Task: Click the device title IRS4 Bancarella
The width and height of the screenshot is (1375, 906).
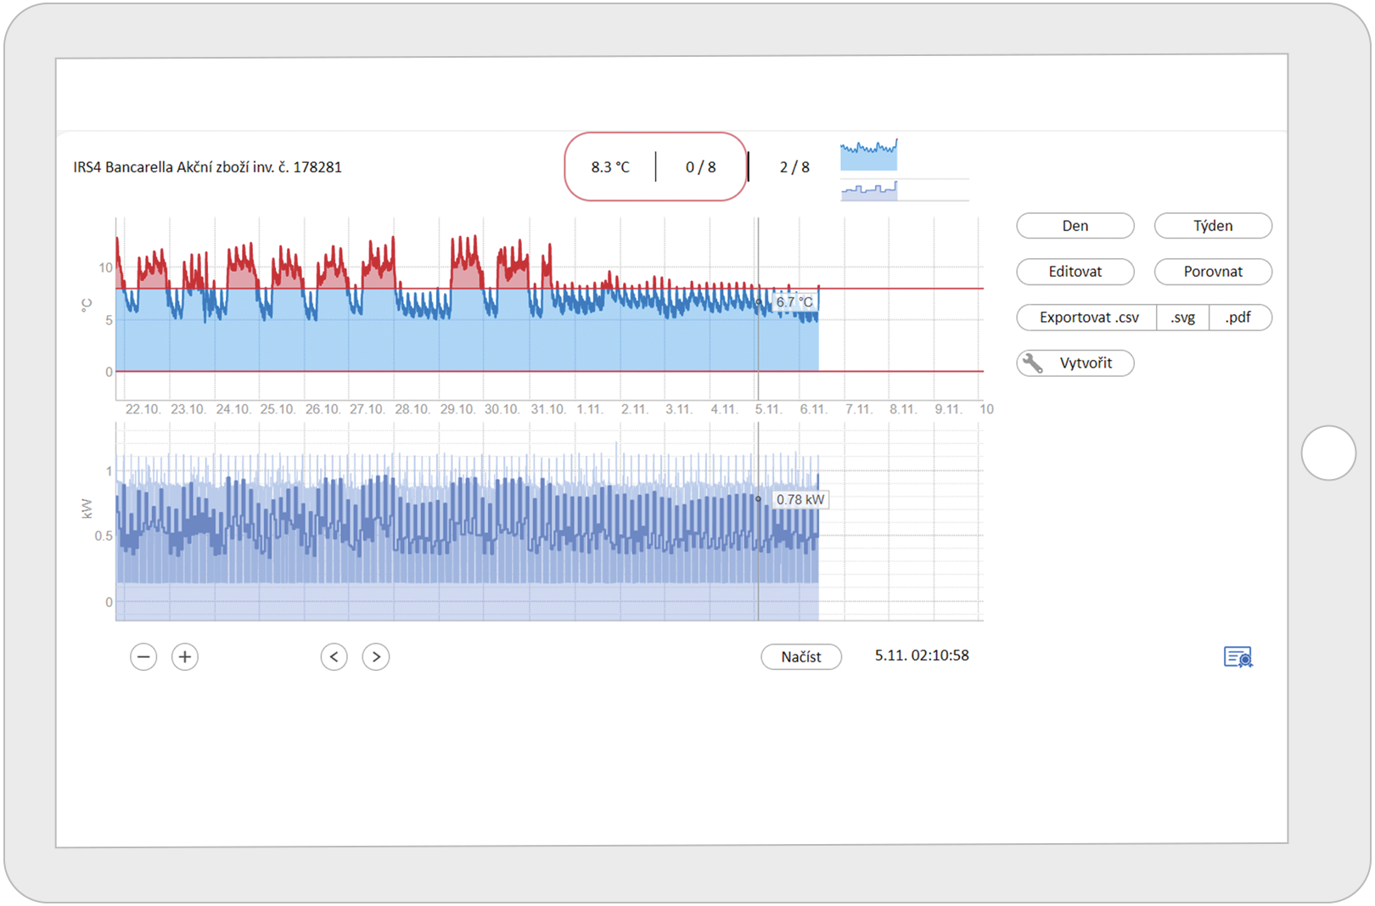Action: [208, 167]
